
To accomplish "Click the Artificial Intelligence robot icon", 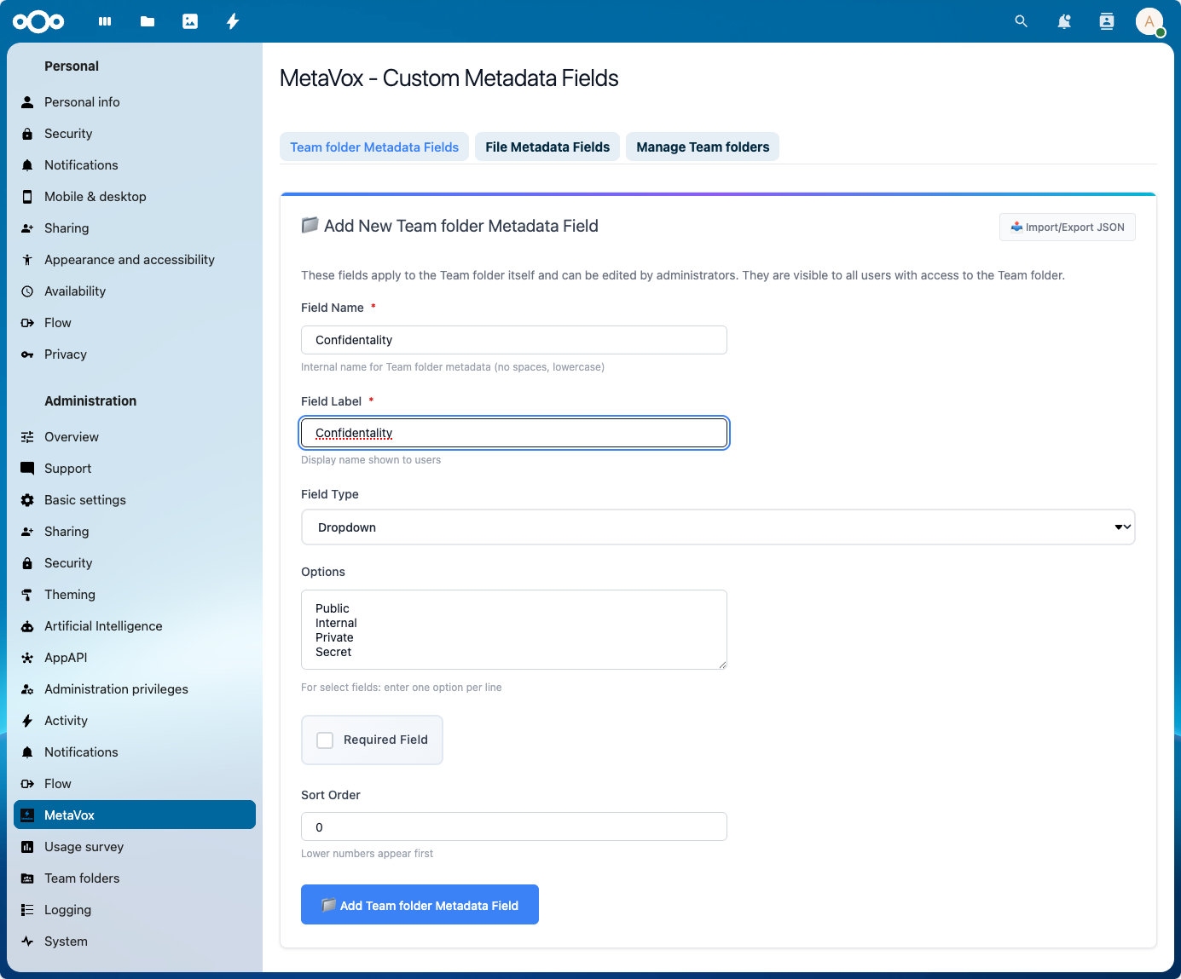I will (27, 626).
